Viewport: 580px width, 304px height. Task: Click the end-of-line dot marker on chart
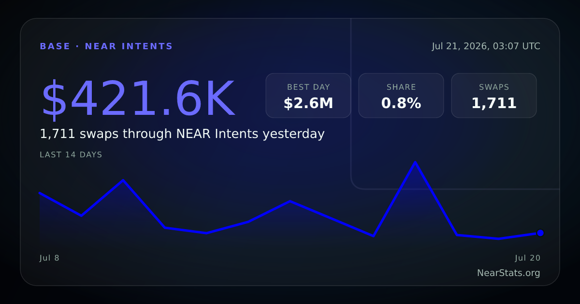tap(540, 233)
